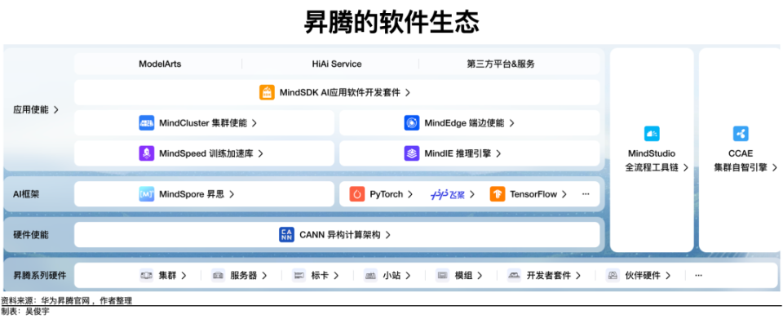Click the 集群 hardware label
This screenshot has width=783, height=319.
pos(167,275)
